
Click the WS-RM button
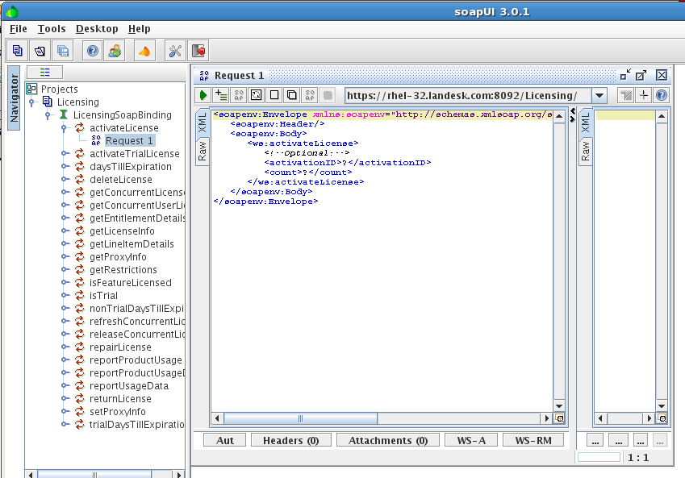[x=533, y=440]
